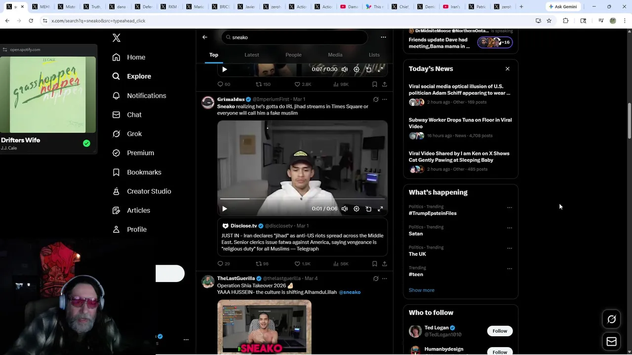Toggle picture-in-picture on Sneako video
This screenshot has width=632, height=355.
[368, 209]
